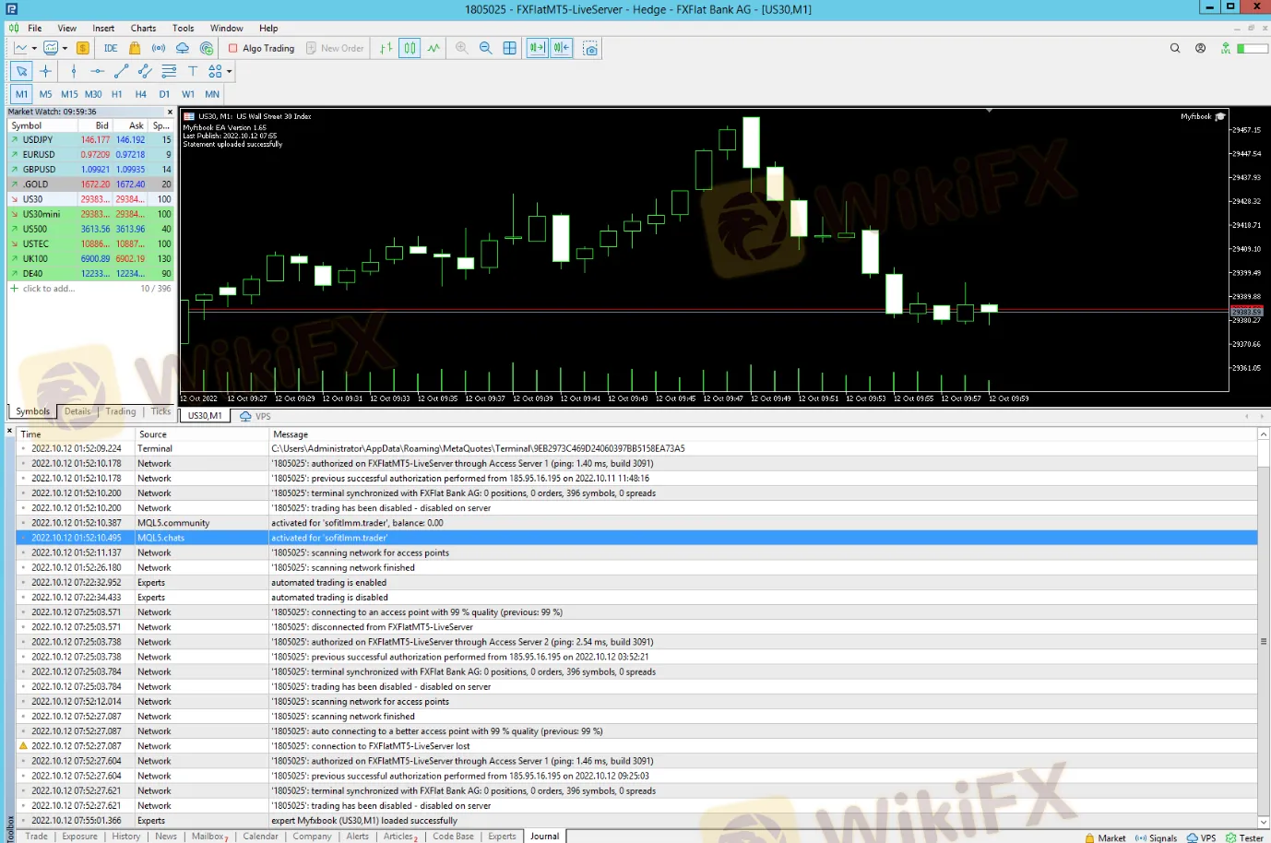
Task: Tile chart windows with grid icon
Action: 509,48
